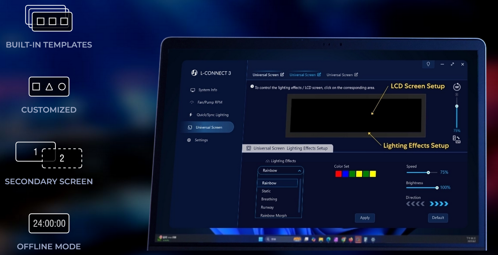Choose Breathing from lighting effects list
The height and width of the screenshot is (255, 498).
tap(269, 199)
